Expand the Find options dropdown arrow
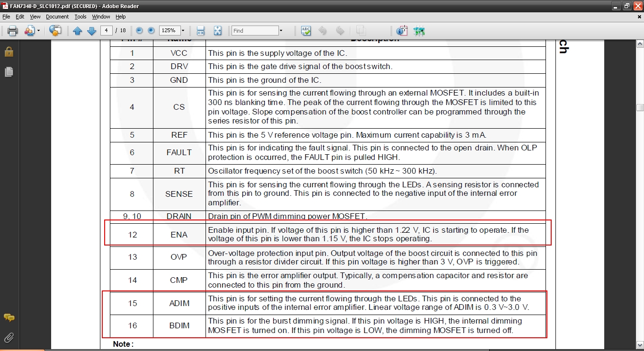The height and width of the screenshot is (351, 644). point(281,31)
